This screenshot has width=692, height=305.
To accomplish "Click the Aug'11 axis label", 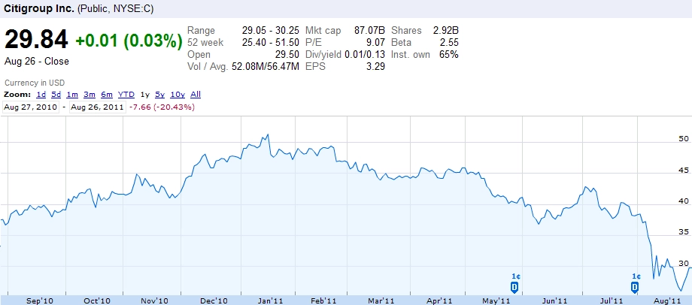I will click(x=667, y=300).
